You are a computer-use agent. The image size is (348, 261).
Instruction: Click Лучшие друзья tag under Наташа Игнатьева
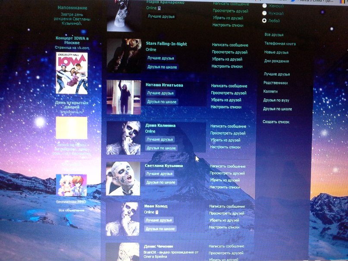click(160, 93)
